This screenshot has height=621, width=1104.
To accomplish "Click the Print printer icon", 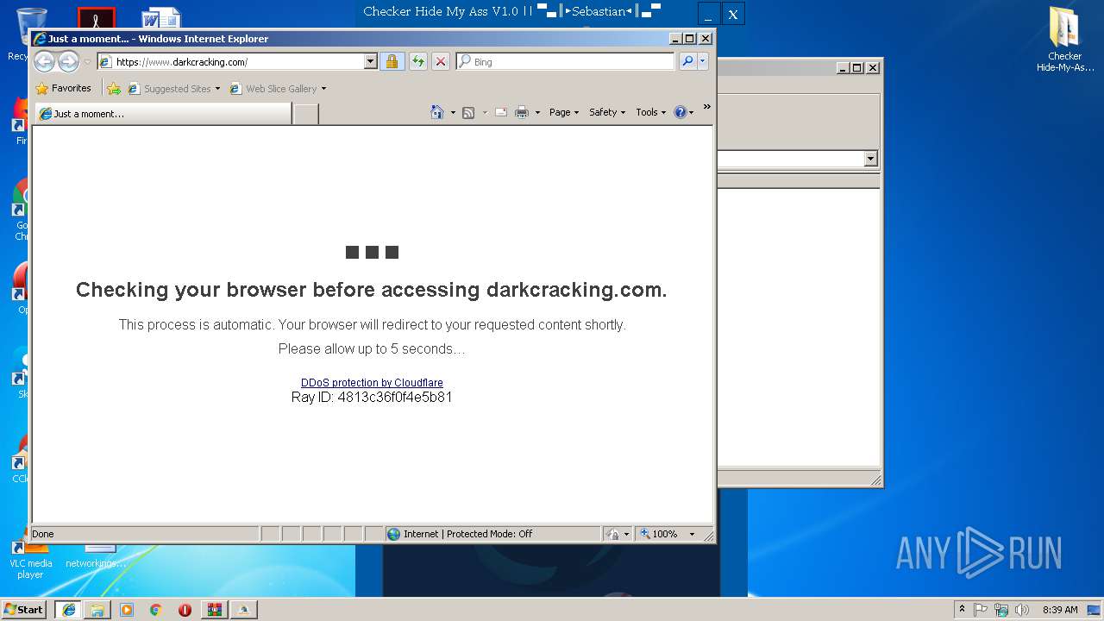I will pyautogui.click(x=522, y=112).
